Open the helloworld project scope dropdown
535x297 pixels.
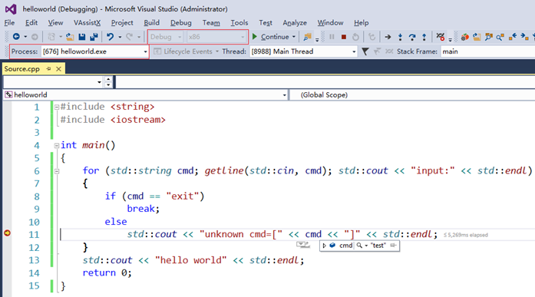tap(285, 95)
